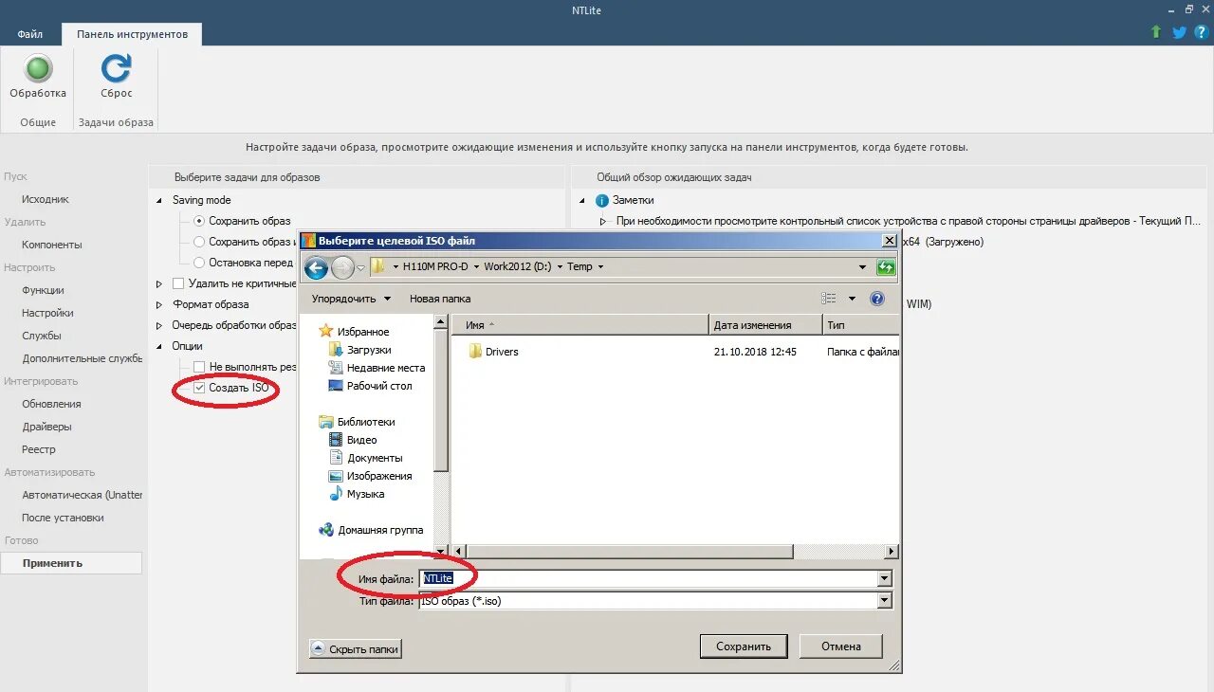Click the Новая папка button
Screen dimensions: 1214x692
(x=440, y=299)
